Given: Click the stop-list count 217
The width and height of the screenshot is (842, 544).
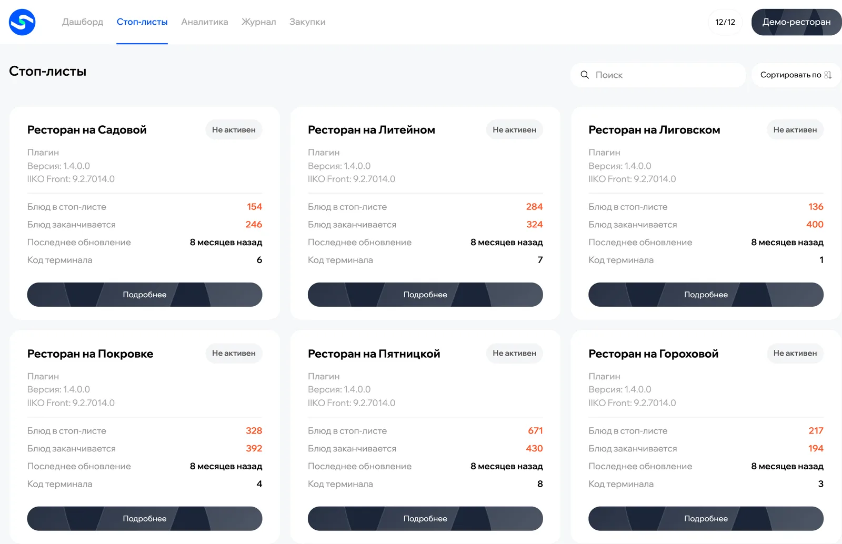Looking at the screenshot, I should click(x=816, y=431).
